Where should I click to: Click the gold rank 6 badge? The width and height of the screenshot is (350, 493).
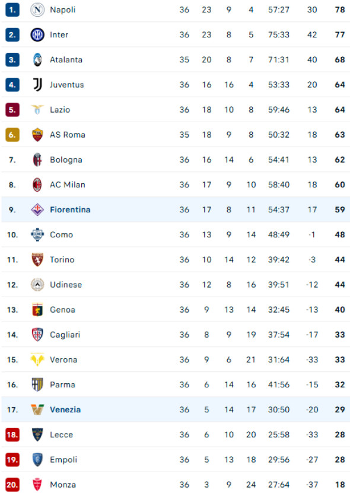click(12, 135)
